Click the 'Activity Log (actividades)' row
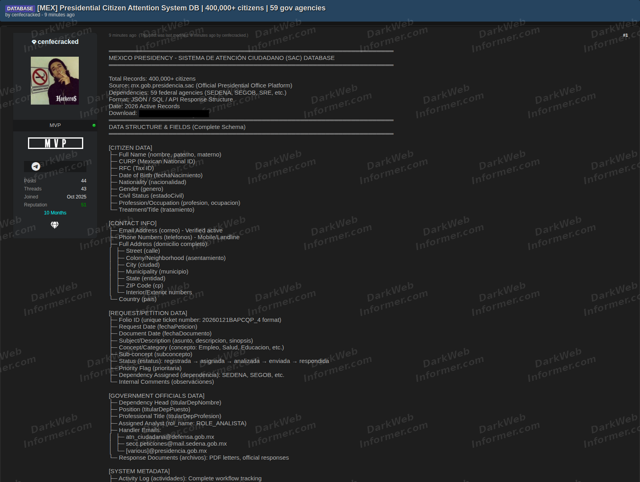The image size is (640, 482). (x=190, y=478)
